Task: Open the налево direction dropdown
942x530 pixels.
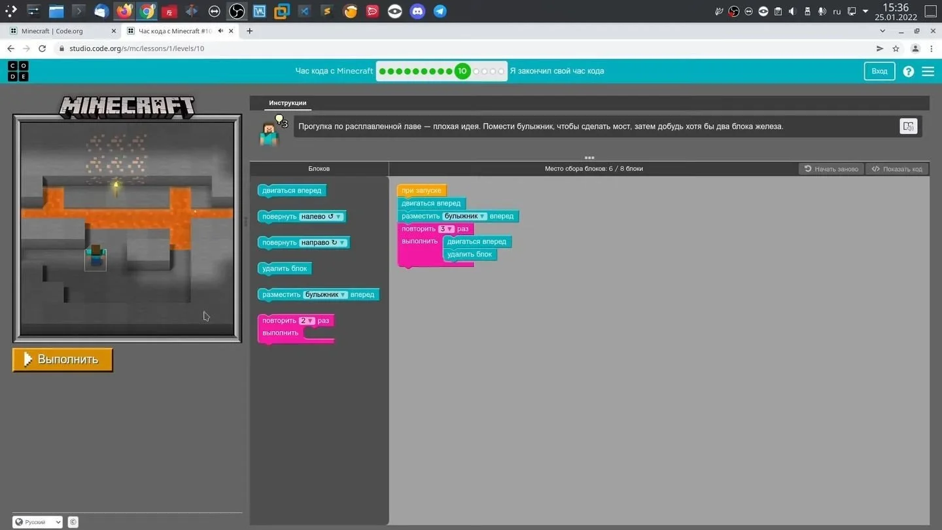Action: (x=321, y=217)
